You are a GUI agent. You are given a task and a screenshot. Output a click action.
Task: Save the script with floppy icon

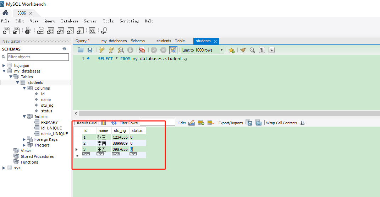(90, 50)
